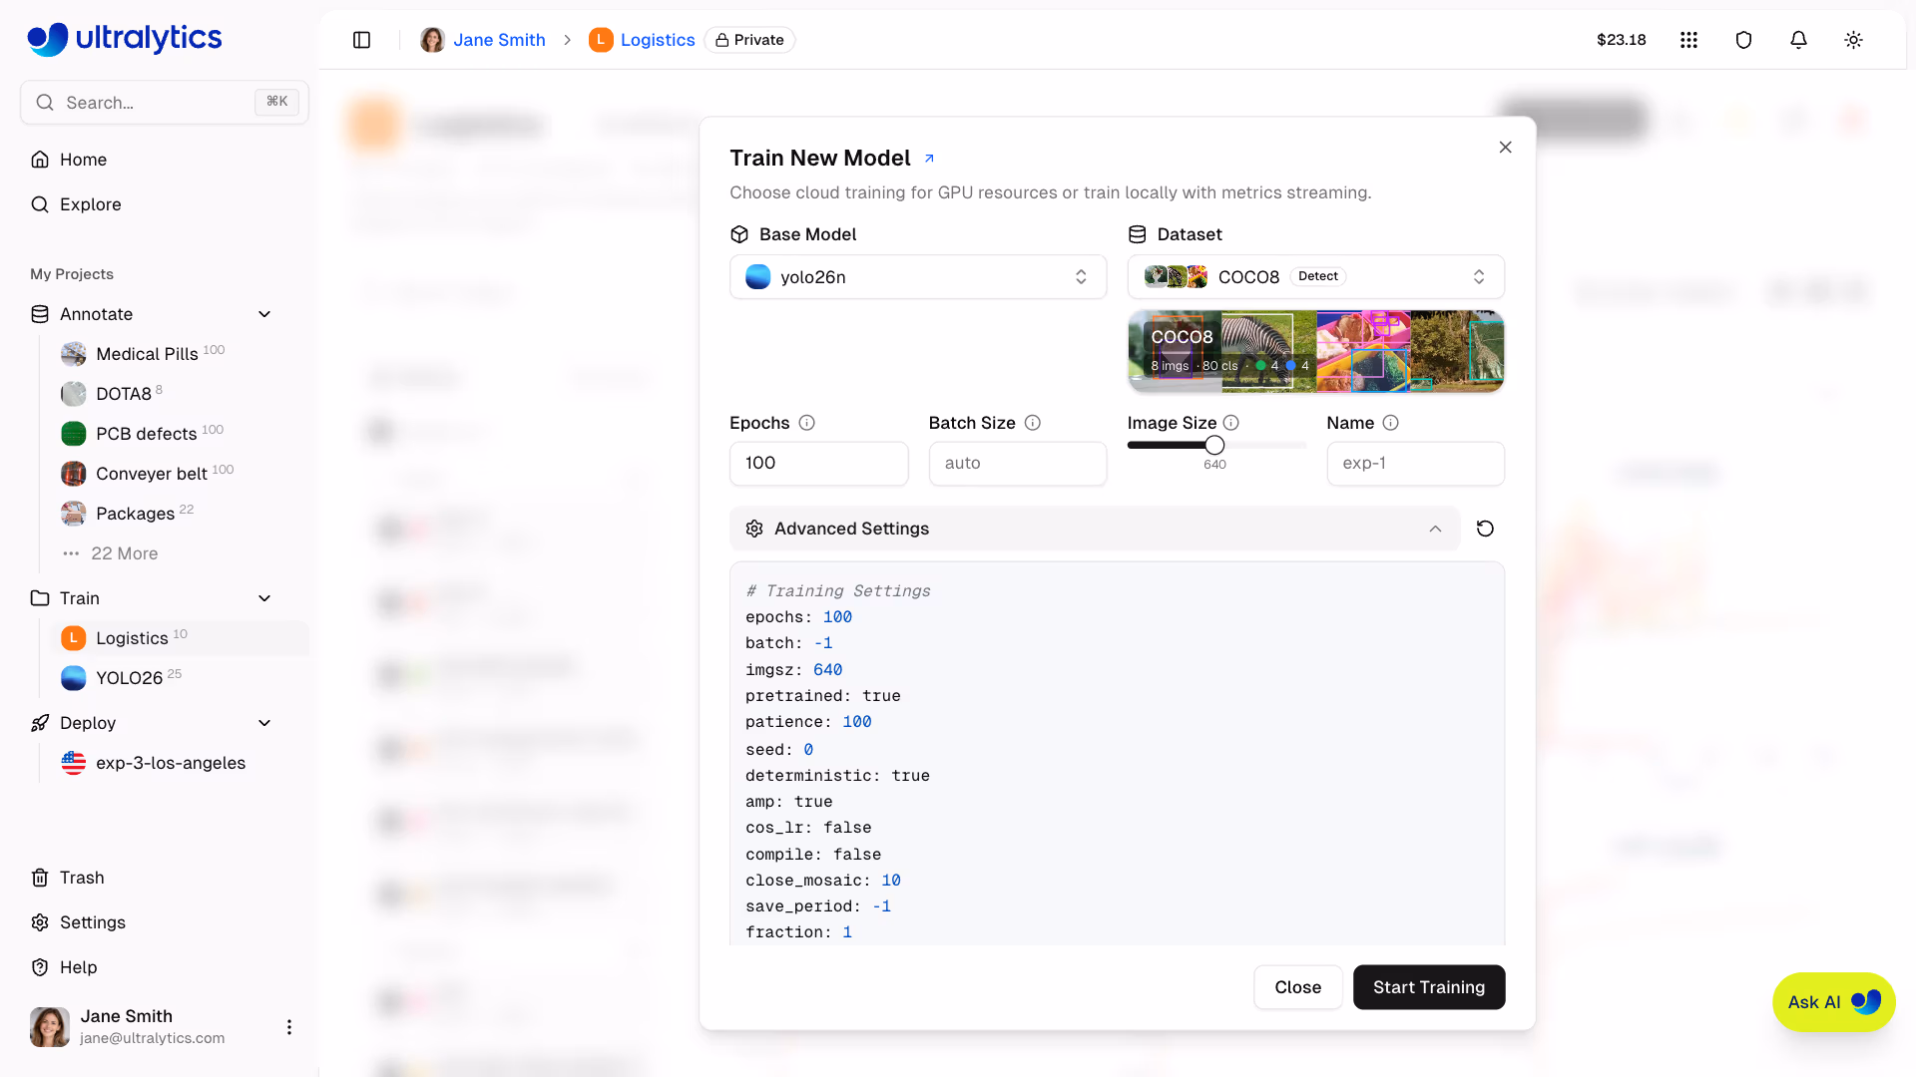Open the DOTA8 dataset
1916x1077 pixels.
tap(124, 394)
